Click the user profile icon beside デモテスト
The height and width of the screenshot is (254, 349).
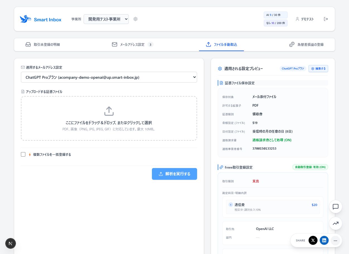(297, 19)
